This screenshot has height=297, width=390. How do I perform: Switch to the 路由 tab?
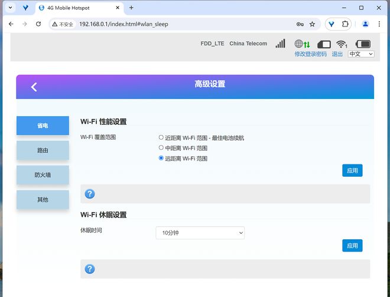point(43,150)
